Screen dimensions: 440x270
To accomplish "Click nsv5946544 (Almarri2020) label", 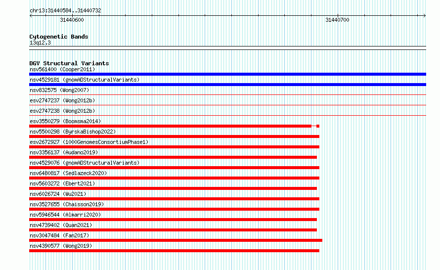I will click(65, 215).
